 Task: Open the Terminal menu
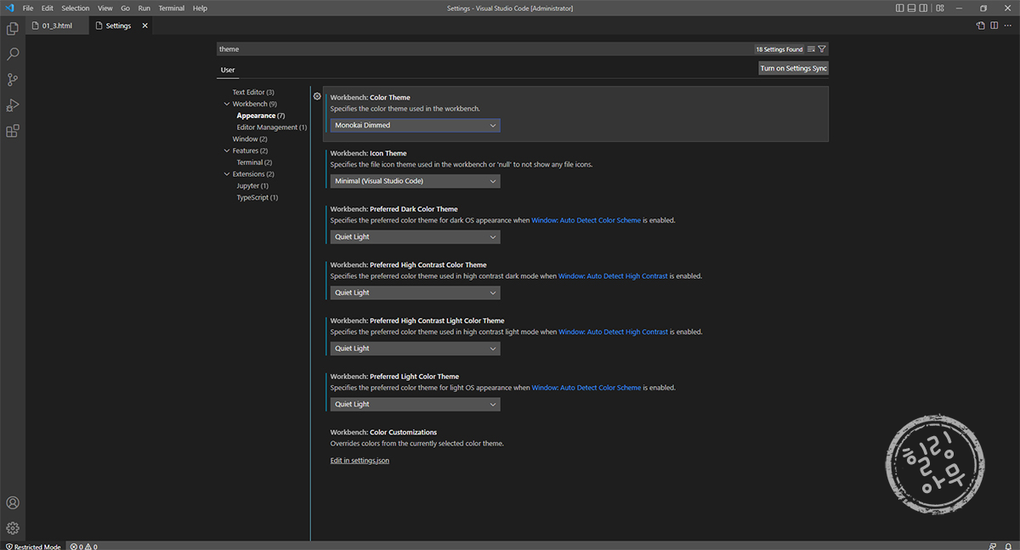pos(172,8)
